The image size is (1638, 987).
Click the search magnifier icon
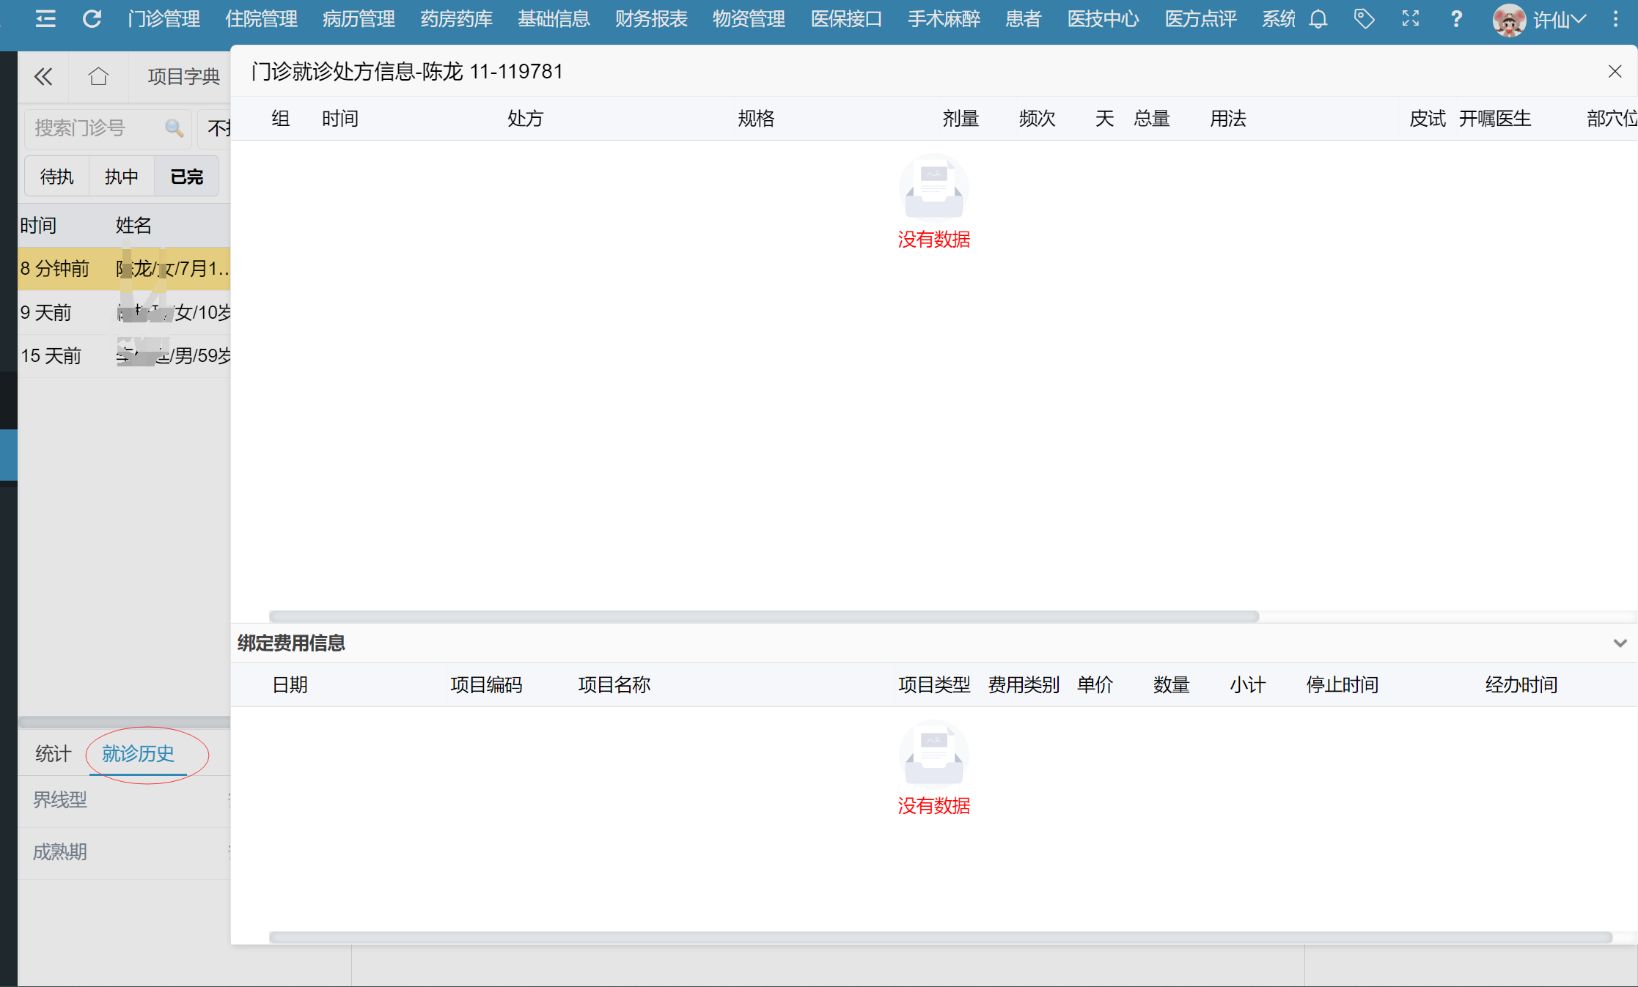pos(174,128)
